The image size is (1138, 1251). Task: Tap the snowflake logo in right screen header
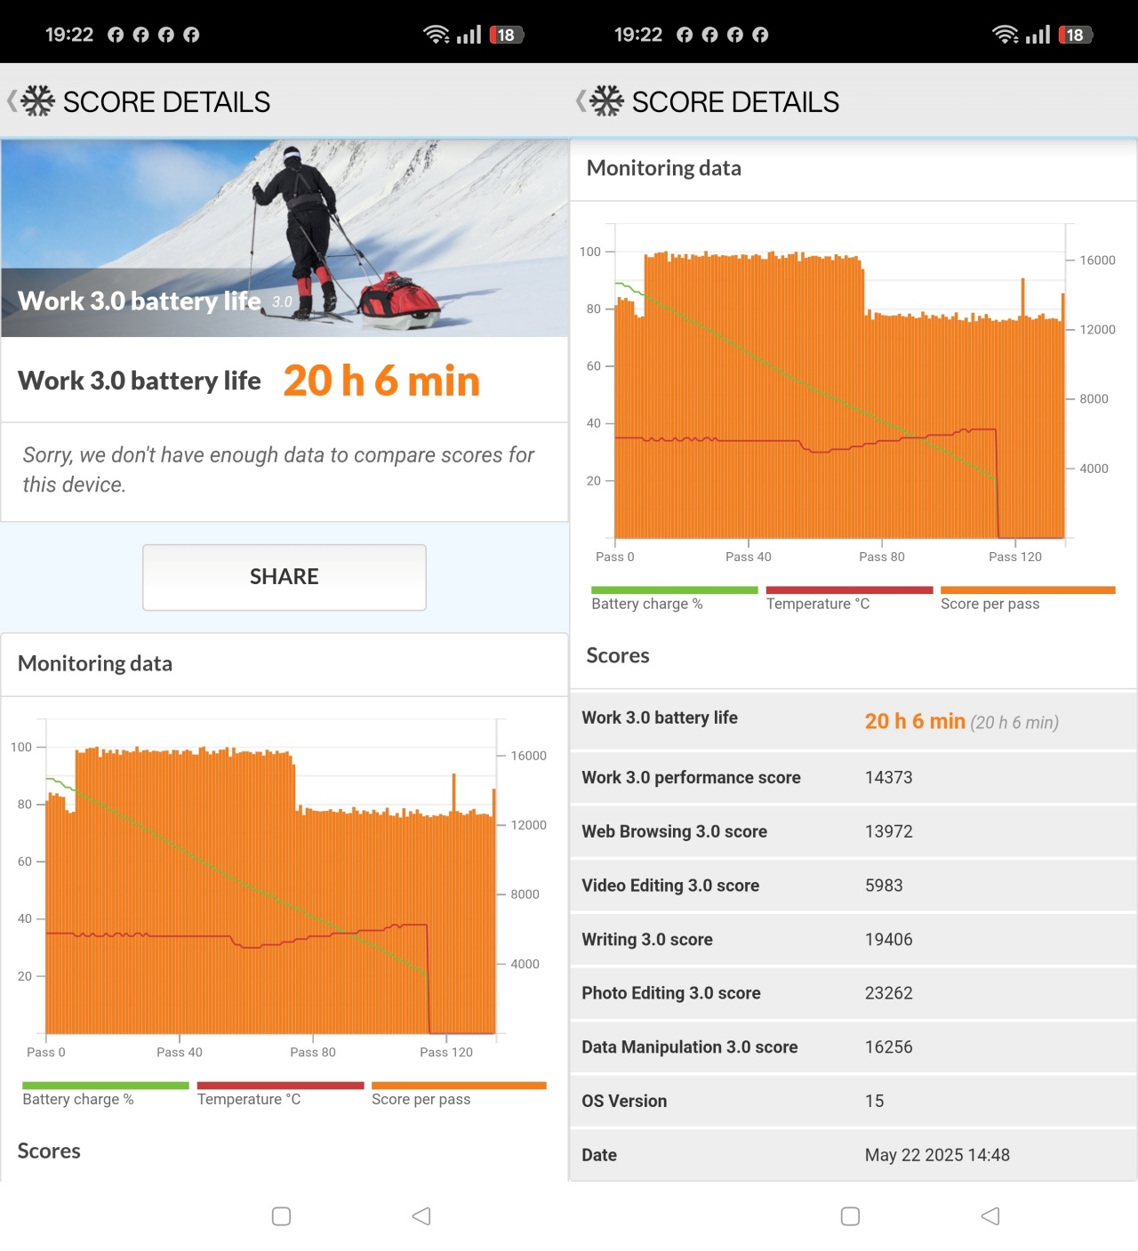pos(606,101)
